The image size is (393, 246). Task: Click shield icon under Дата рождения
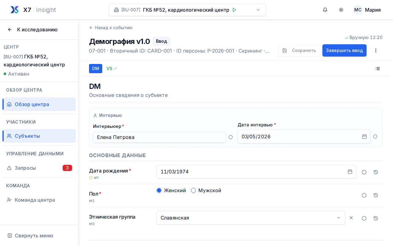click(x=91, y=178)
